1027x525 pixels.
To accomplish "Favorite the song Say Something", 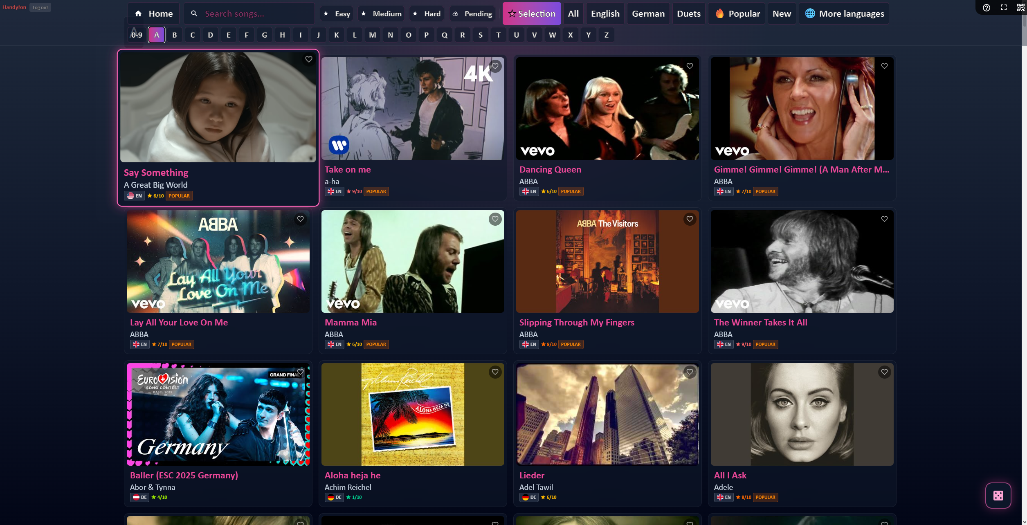I will pyautogui.click(x=308, y=59).
